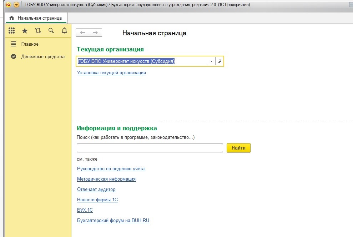Click the magnifier search icon in sidebar

pos(51,30)
